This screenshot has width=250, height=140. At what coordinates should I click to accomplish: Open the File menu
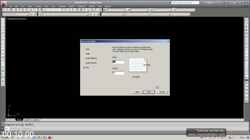[11, 6]
